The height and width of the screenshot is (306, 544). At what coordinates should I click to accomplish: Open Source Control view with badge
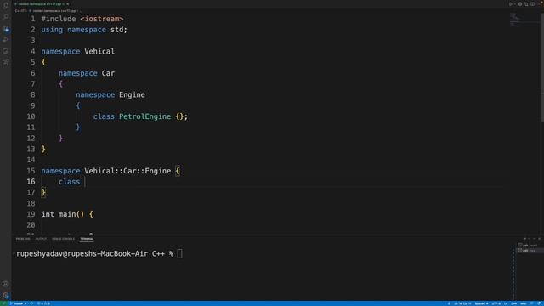6,29
